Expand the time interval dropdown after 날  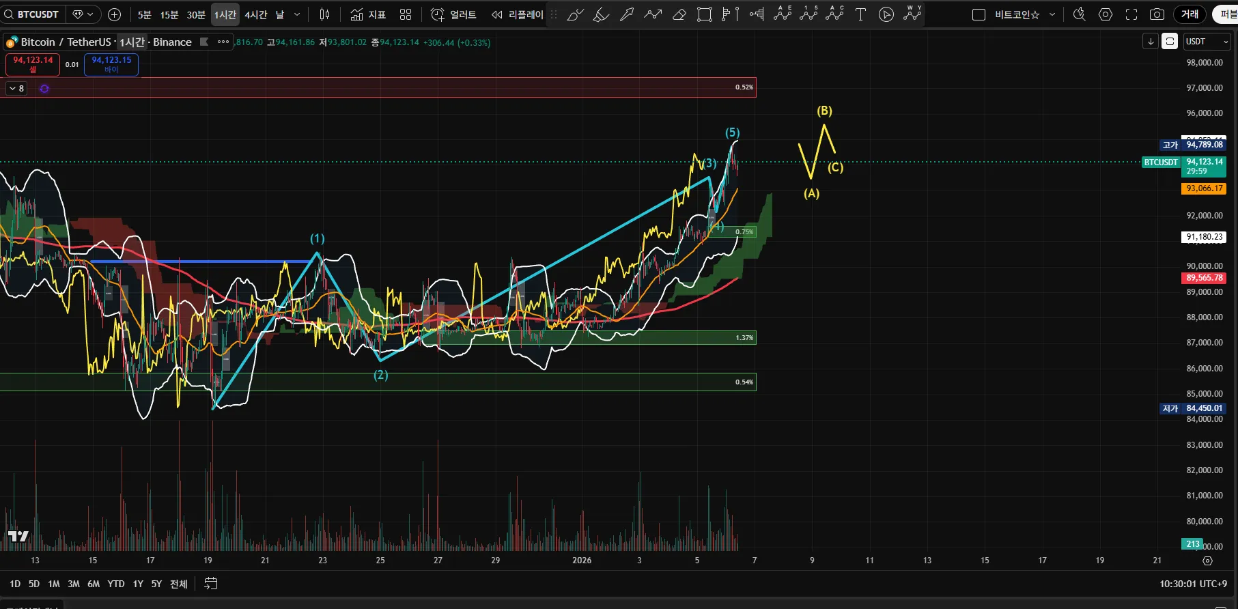coord(297,14)
